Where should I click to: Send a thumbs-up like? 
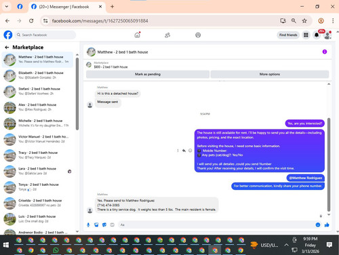coord(327,224)
